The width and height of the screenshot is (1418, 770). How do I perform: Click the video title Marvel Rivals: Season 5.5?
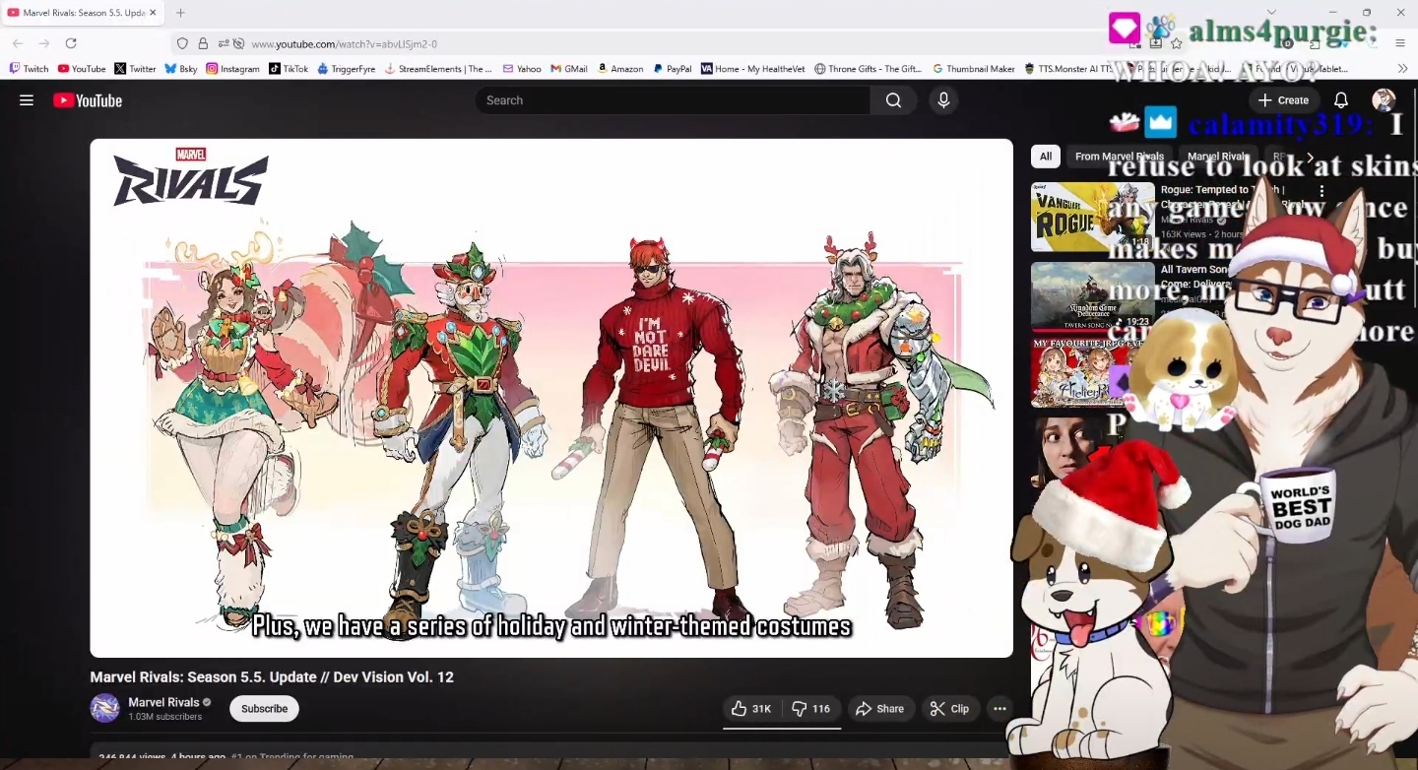tap(272, 677)
